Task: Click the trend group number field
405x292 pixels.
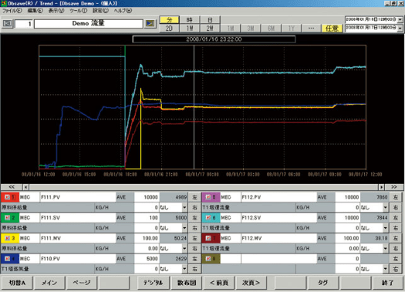Action: point(24,24)
